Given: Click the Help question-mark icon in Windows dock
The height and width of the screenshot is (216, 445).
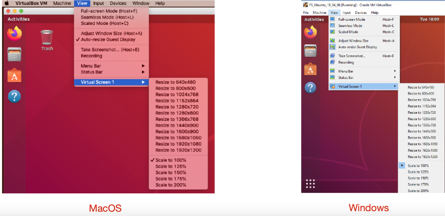Looking at the screenshot, I should coord(310,88).
